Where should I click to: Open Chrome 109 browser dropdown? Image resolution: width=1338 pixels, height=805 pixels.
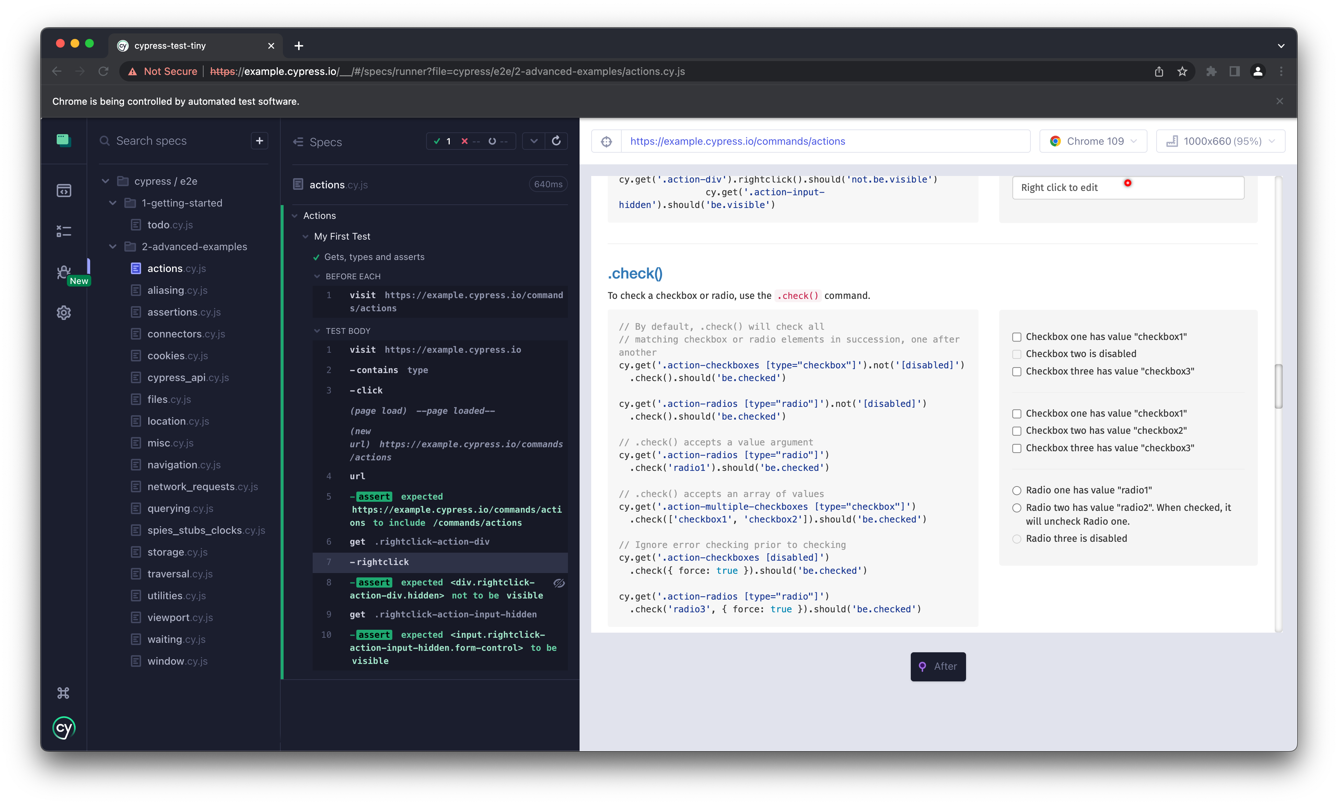coord(1092,141)
